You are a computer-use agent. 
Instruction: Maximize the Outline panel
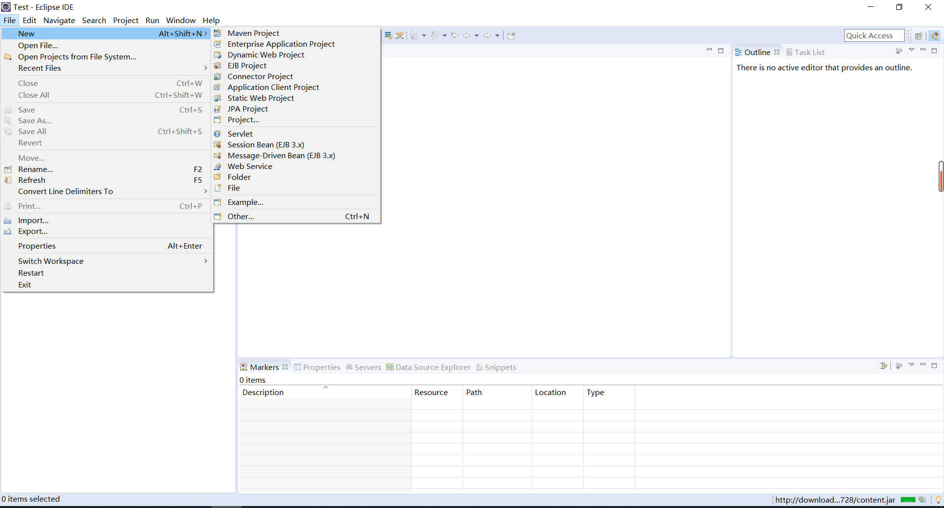(x=934, y=50)
